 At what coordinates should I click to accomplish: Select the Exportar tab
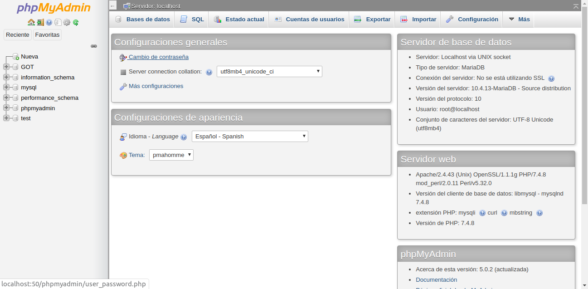click(x=372, y=20)
